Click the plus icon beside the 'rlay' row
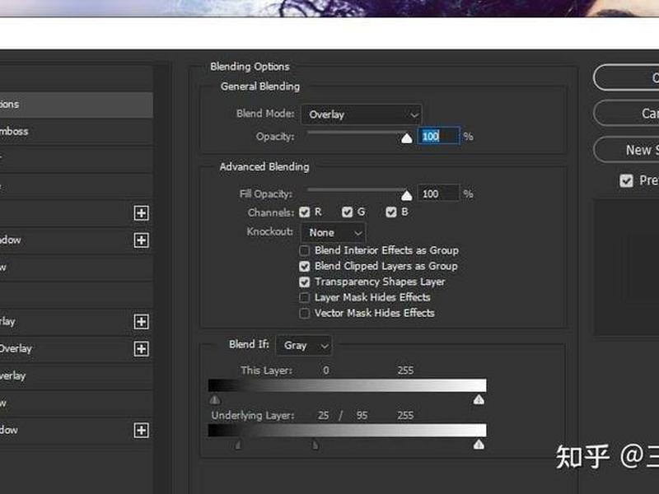The image size is (659, 494). click(141, 322)
